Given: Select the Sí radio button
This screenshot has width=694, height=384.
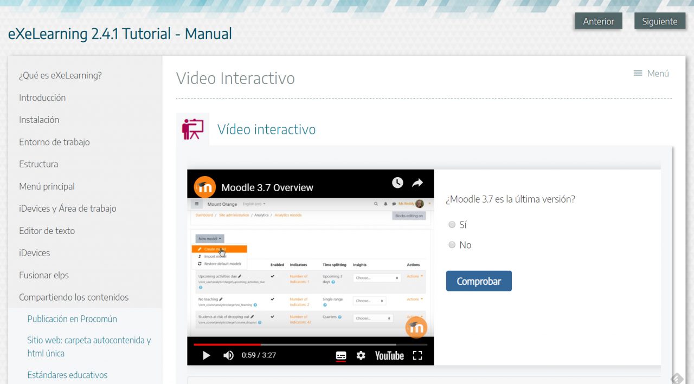Looking at the screenshot, I should 452,224.
